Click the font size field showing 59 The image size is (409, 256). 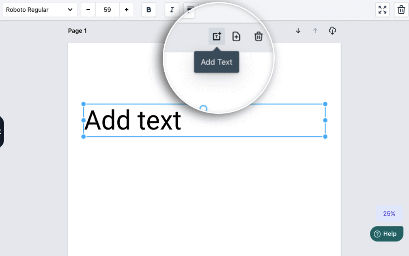[108, 10]
